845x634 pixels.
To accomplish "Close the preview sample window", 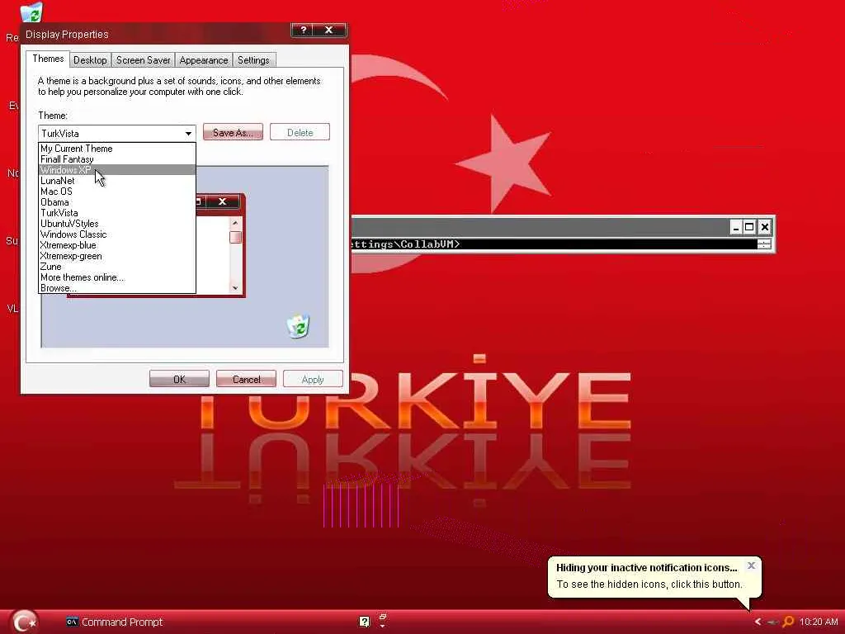I will [x=223, y=201].
